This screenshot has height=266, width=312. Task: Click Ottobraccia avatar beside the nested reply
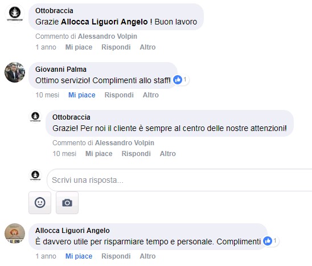pyautogui.click(x=35, y=116)
